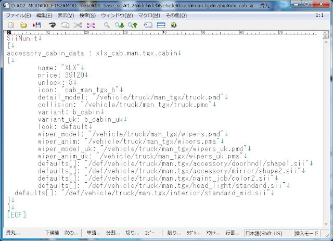Click the wiper_anim_uk wipers_uk.pma line
Screen dimensions: 333x241
pos(143,156)
